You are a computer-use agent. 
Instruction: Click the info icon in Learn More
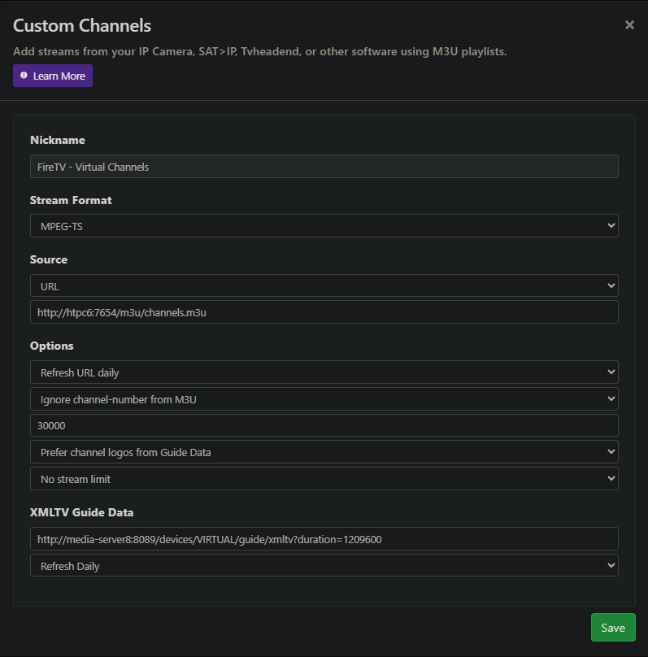[24, 76]
